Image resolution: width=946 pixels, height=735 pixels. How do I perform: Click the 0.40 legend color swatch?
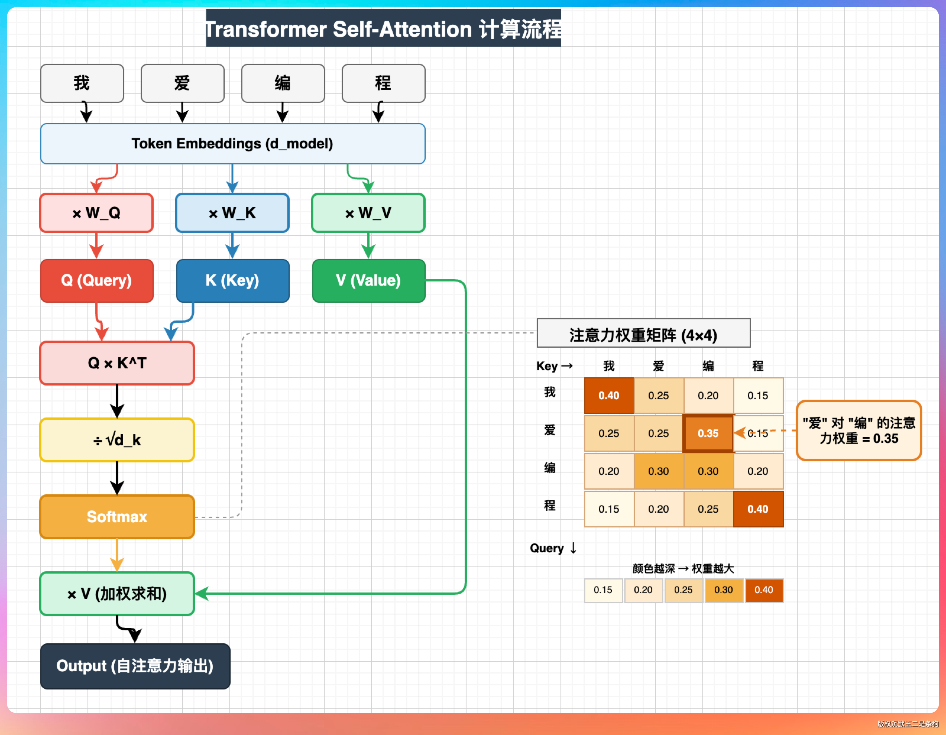pyautogui.click(x=764, y=590)
